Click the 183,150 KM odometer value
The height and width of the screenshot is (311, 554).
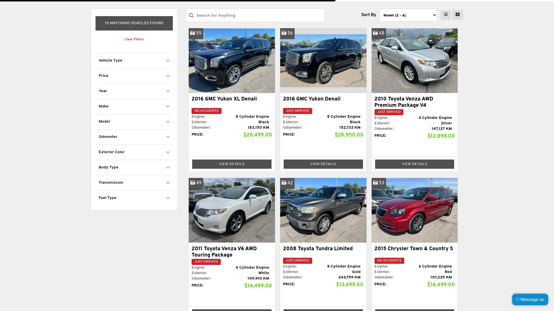[x=258, y=128]
